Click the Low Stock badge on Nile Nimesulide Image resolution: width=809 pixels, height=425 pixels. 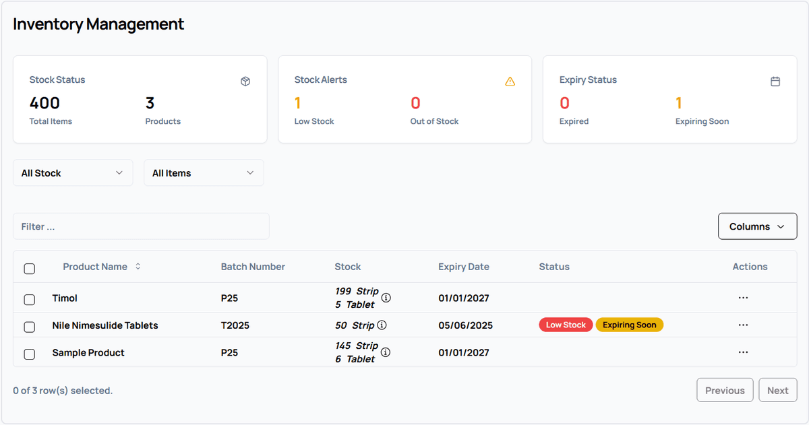[x=566, y=325]
